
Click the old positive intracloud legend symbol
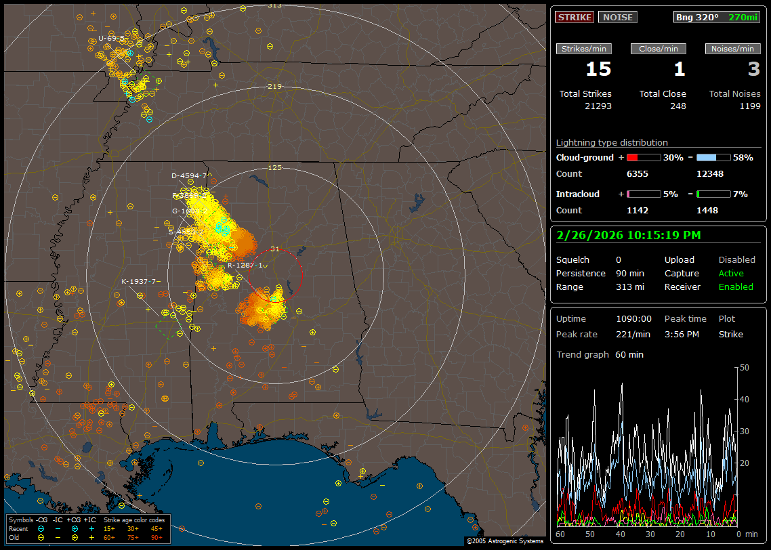(92, 537)
